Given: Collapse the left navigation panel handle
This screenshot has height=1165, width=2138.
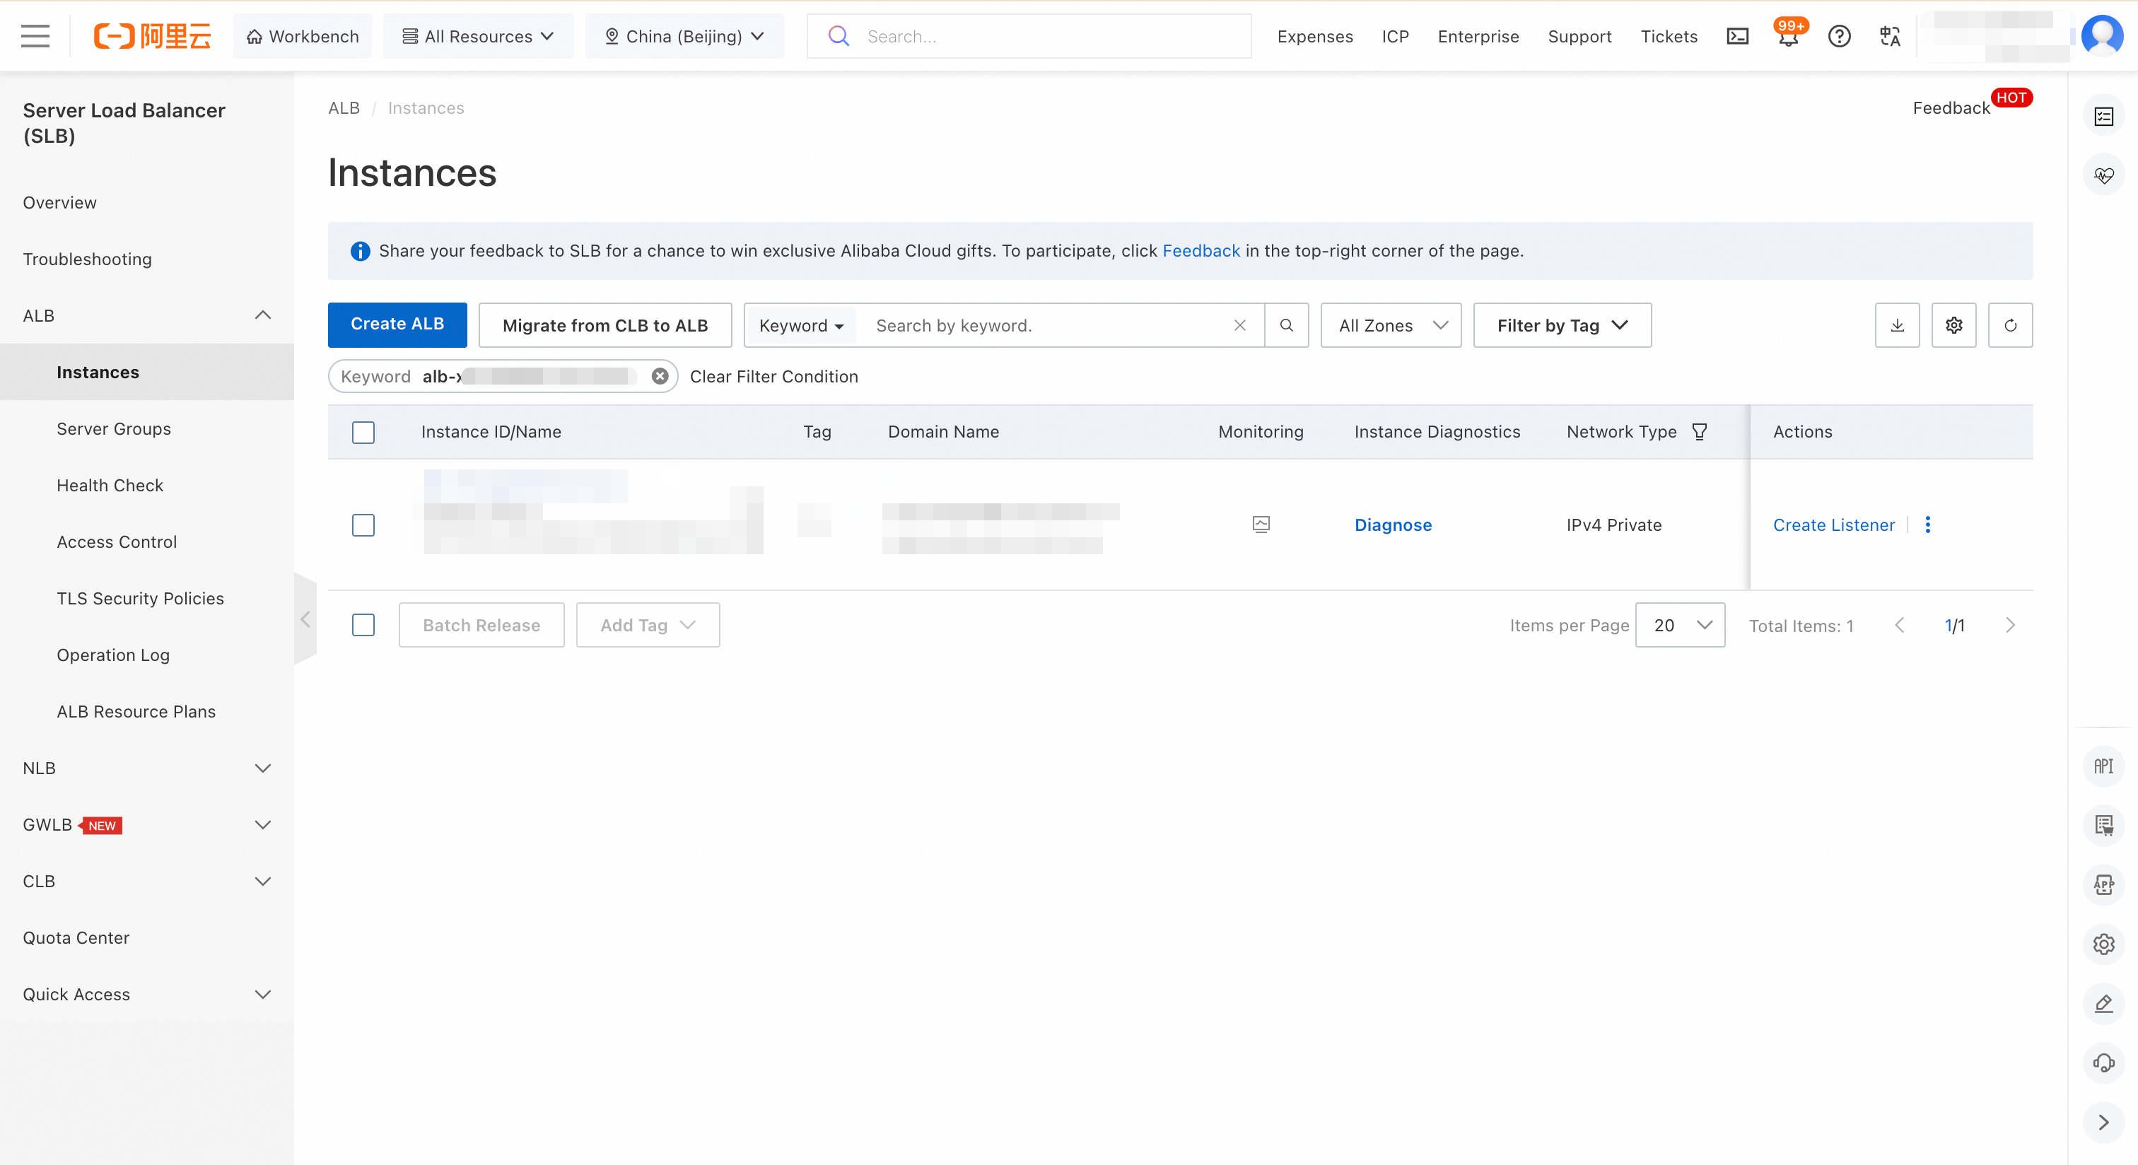Looking at the screenshot, I should coord(305,619).
